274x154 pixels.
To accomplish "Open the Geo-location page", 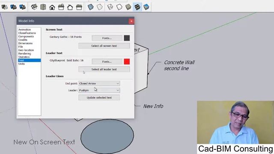I will coord(26,50).
